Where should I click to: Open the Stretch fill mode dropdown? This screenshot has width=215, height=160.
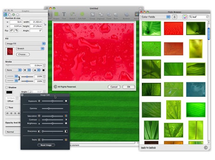coord(30,49)
